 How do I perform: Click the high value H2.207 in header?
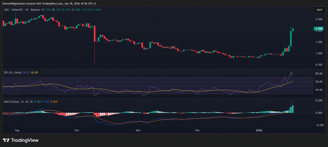point(56,10)
